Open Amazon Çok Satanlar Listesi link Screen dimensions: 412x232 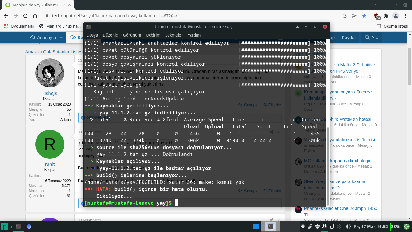(x=54, y=52)
